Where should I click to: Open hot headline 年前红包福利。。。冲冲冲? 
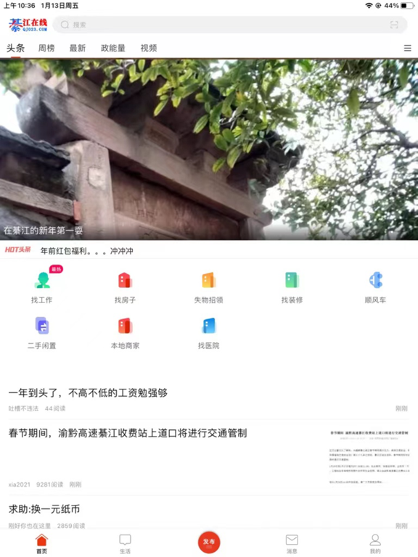pos(87,251)
